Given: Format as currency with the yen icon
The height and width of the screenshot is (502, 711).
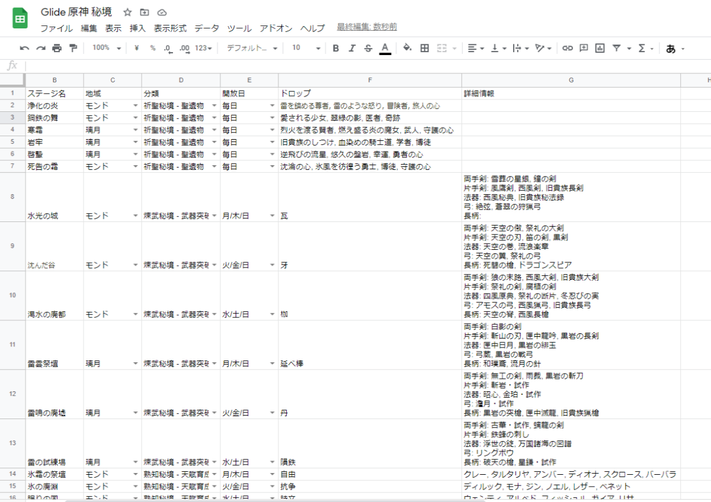Looking at the screenshot, I should (x=137, y=49).
